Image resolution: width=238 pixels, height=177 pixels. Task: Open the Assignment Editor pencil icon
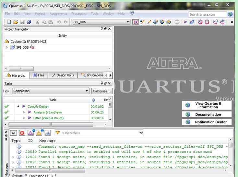pyautogui.click(x=149, y=22)
